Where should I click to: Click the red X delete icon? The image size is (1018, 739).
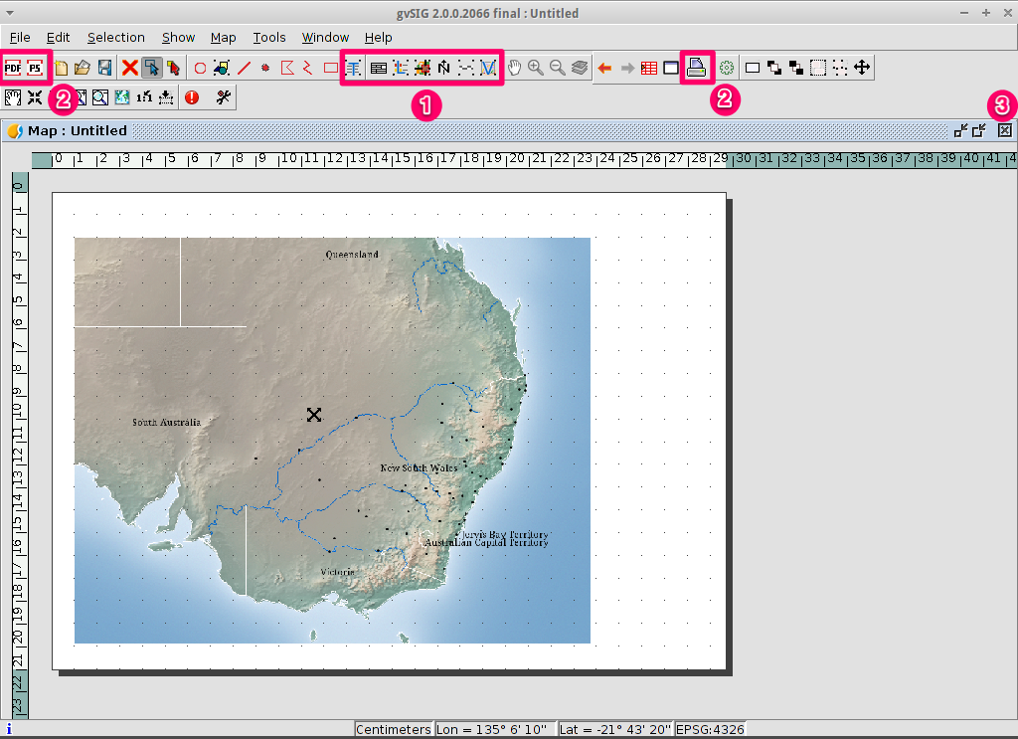coord(130,68)
